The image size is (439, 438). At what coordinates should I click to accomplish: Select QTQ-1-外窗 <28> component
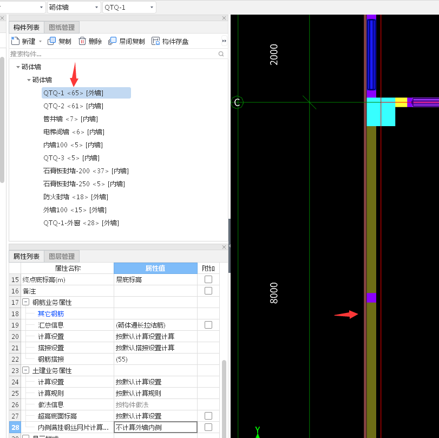81,223
